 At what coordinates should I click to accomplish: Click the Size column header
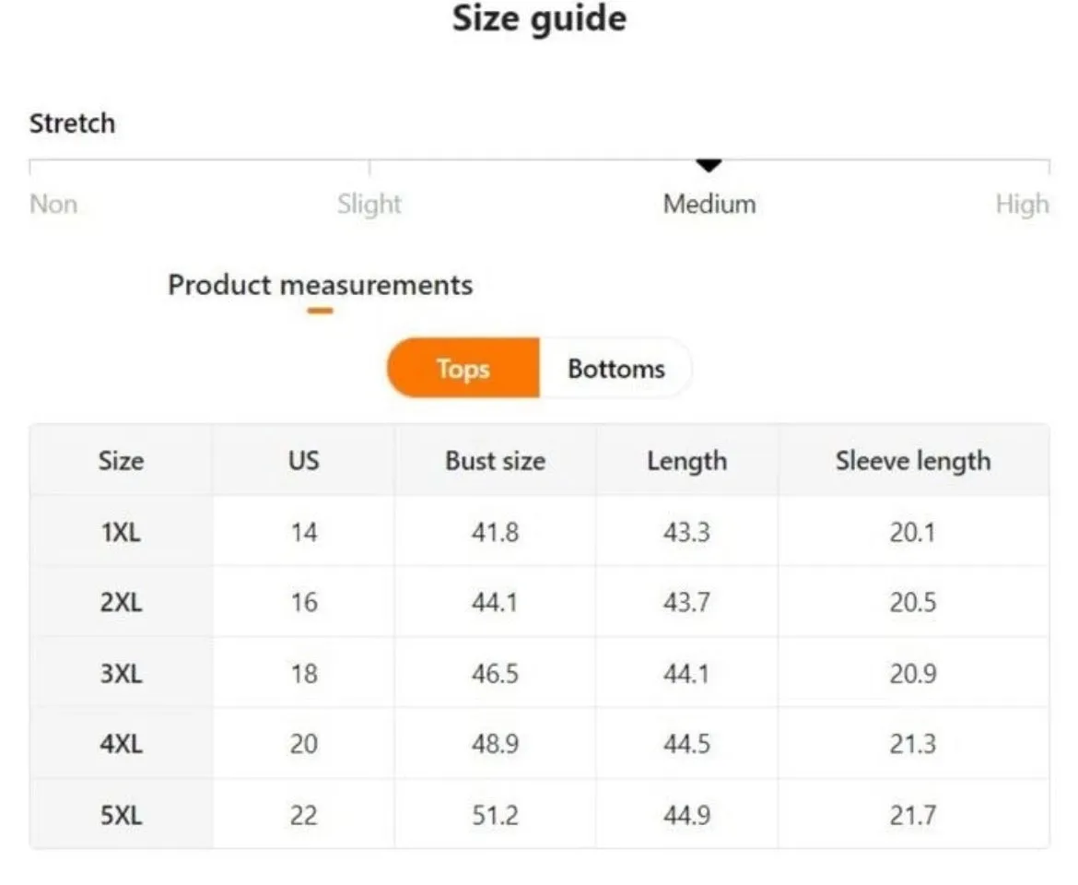[121, 460]
